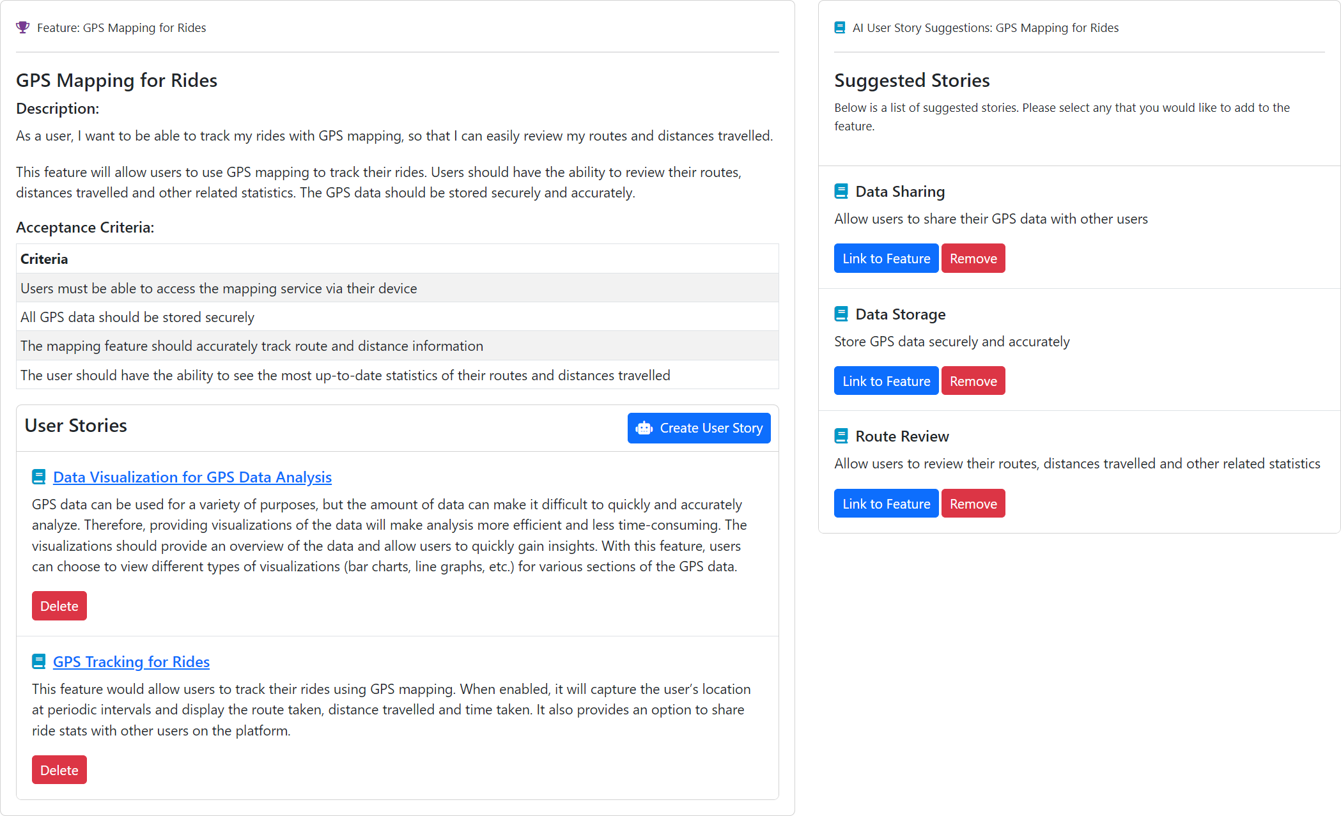Open the GPS Tracking for Rides story
Viewport: 1341px width, 816px height.
click(131, 662)
